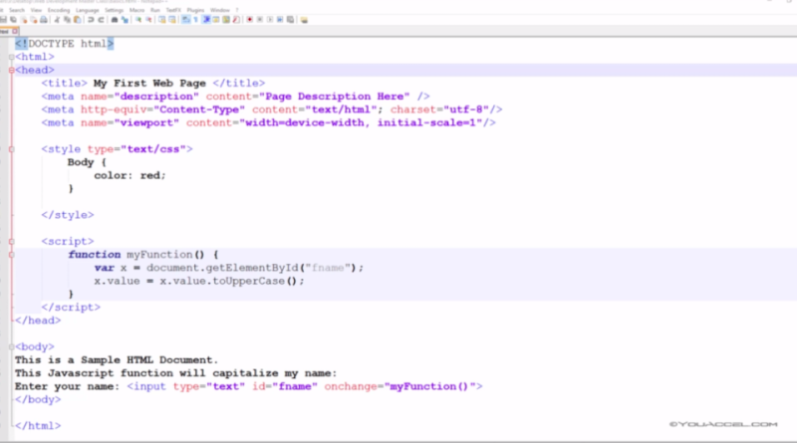
Task: Open the Settings menu
Action: (114, 10)
